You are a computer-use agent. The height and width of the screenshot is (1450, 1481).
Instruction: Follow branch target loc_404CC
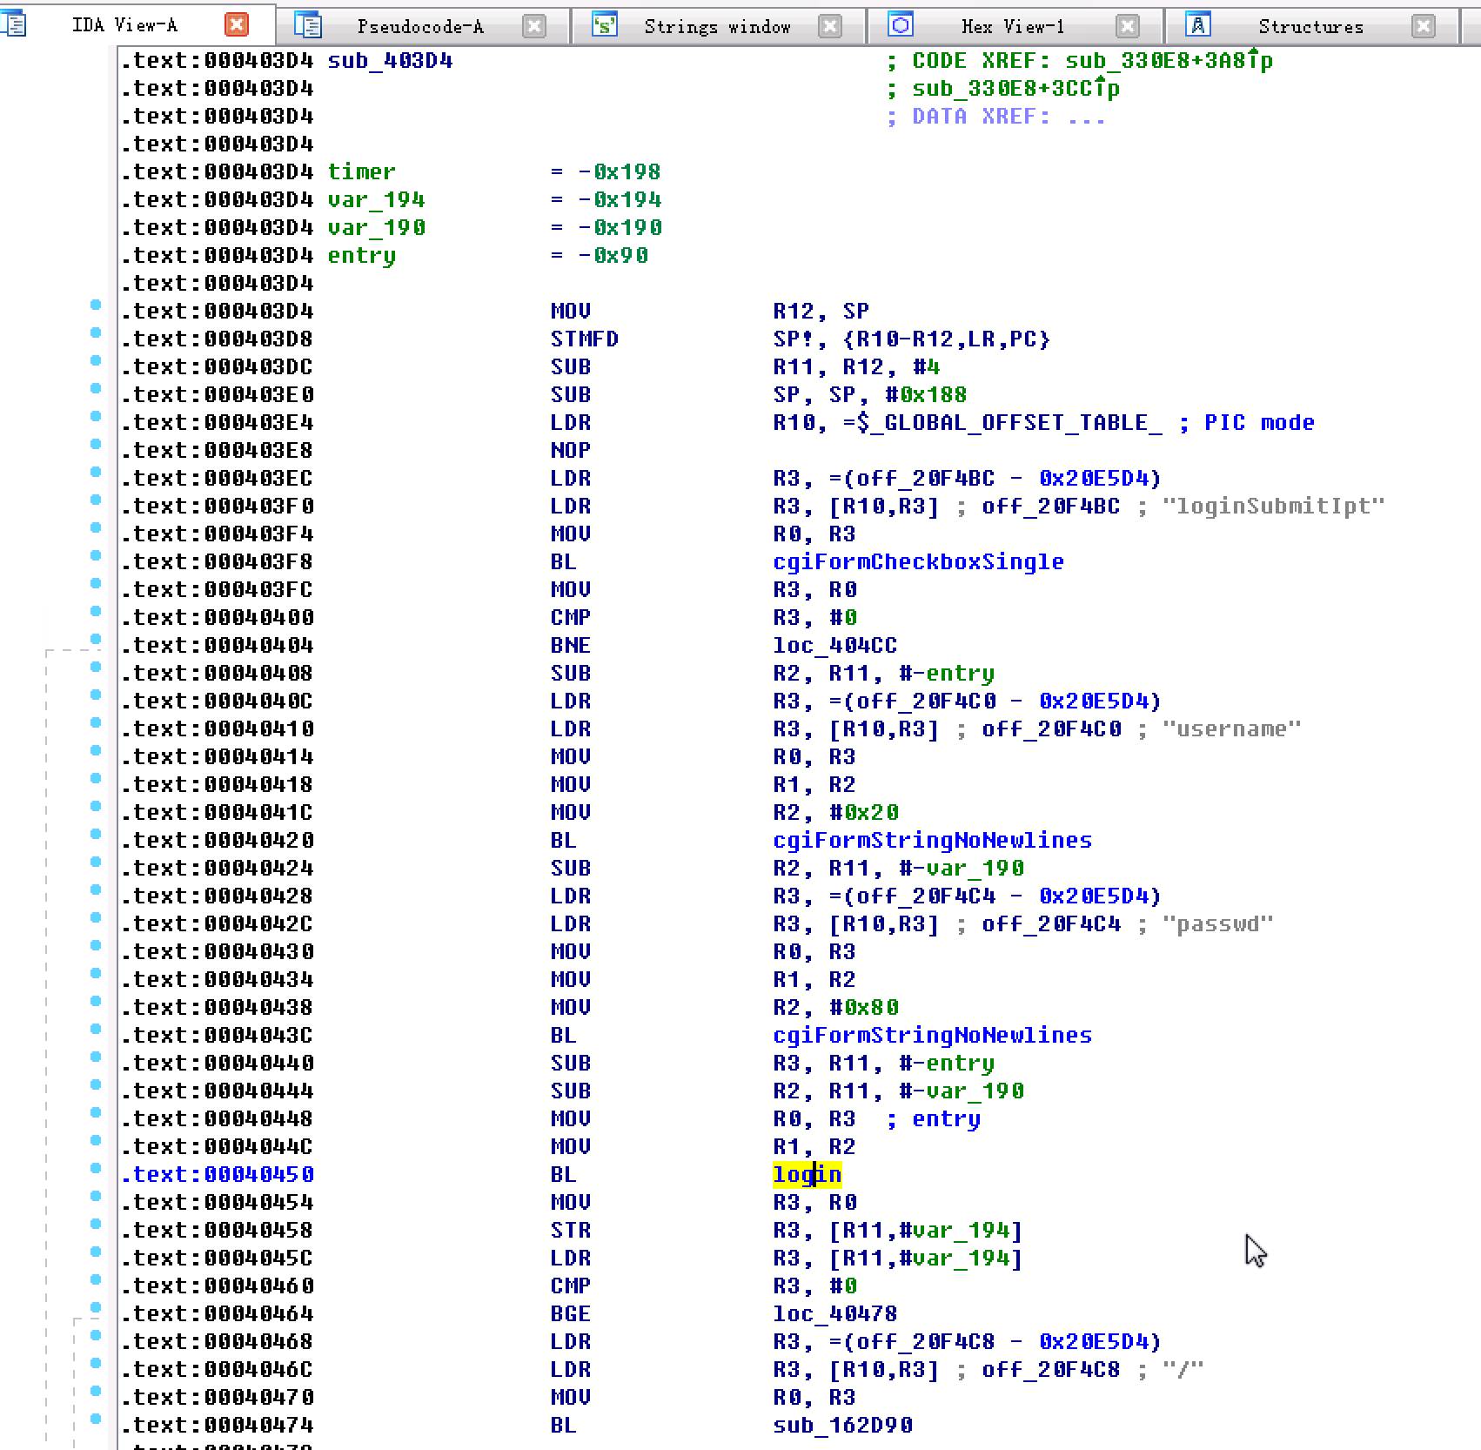pos(834,645)
